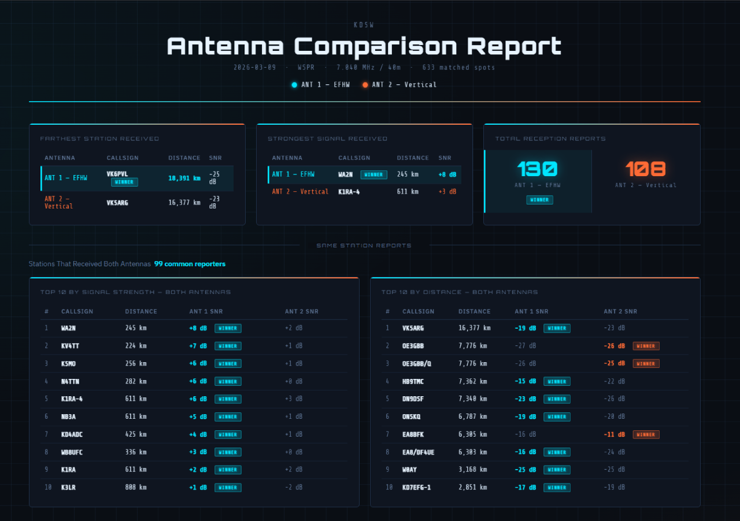Image resolution: width=740 pixels, height=521 pixels.
Task: Select the KV4TT callsign row
Action: tap(71, 346)
